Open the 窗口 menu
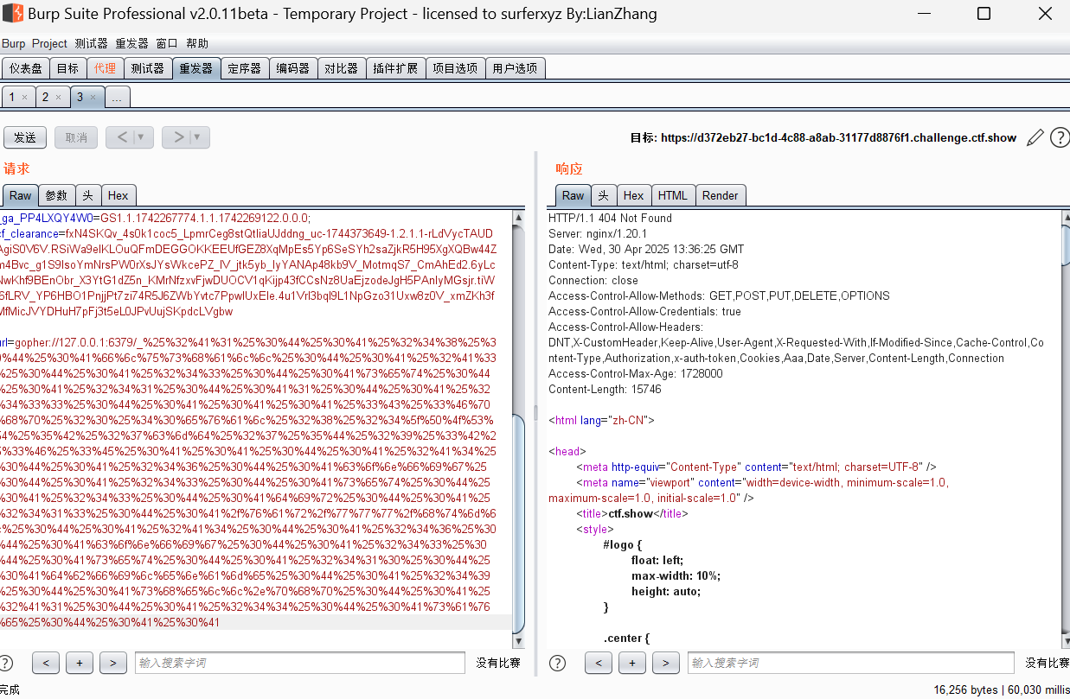The width and height of the screenshot is (1070, 699). [167, 43]
